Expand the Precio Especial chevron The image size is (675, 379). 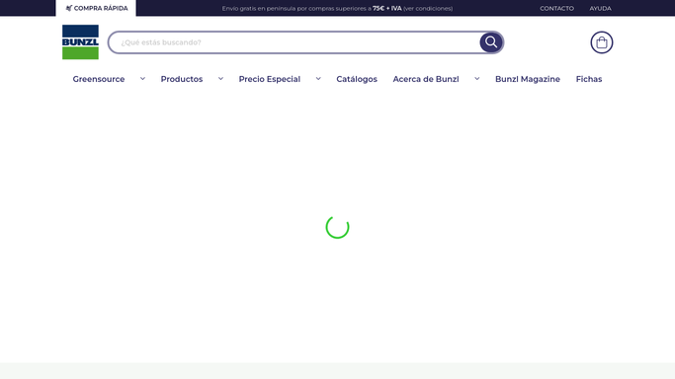pos(318,79)
